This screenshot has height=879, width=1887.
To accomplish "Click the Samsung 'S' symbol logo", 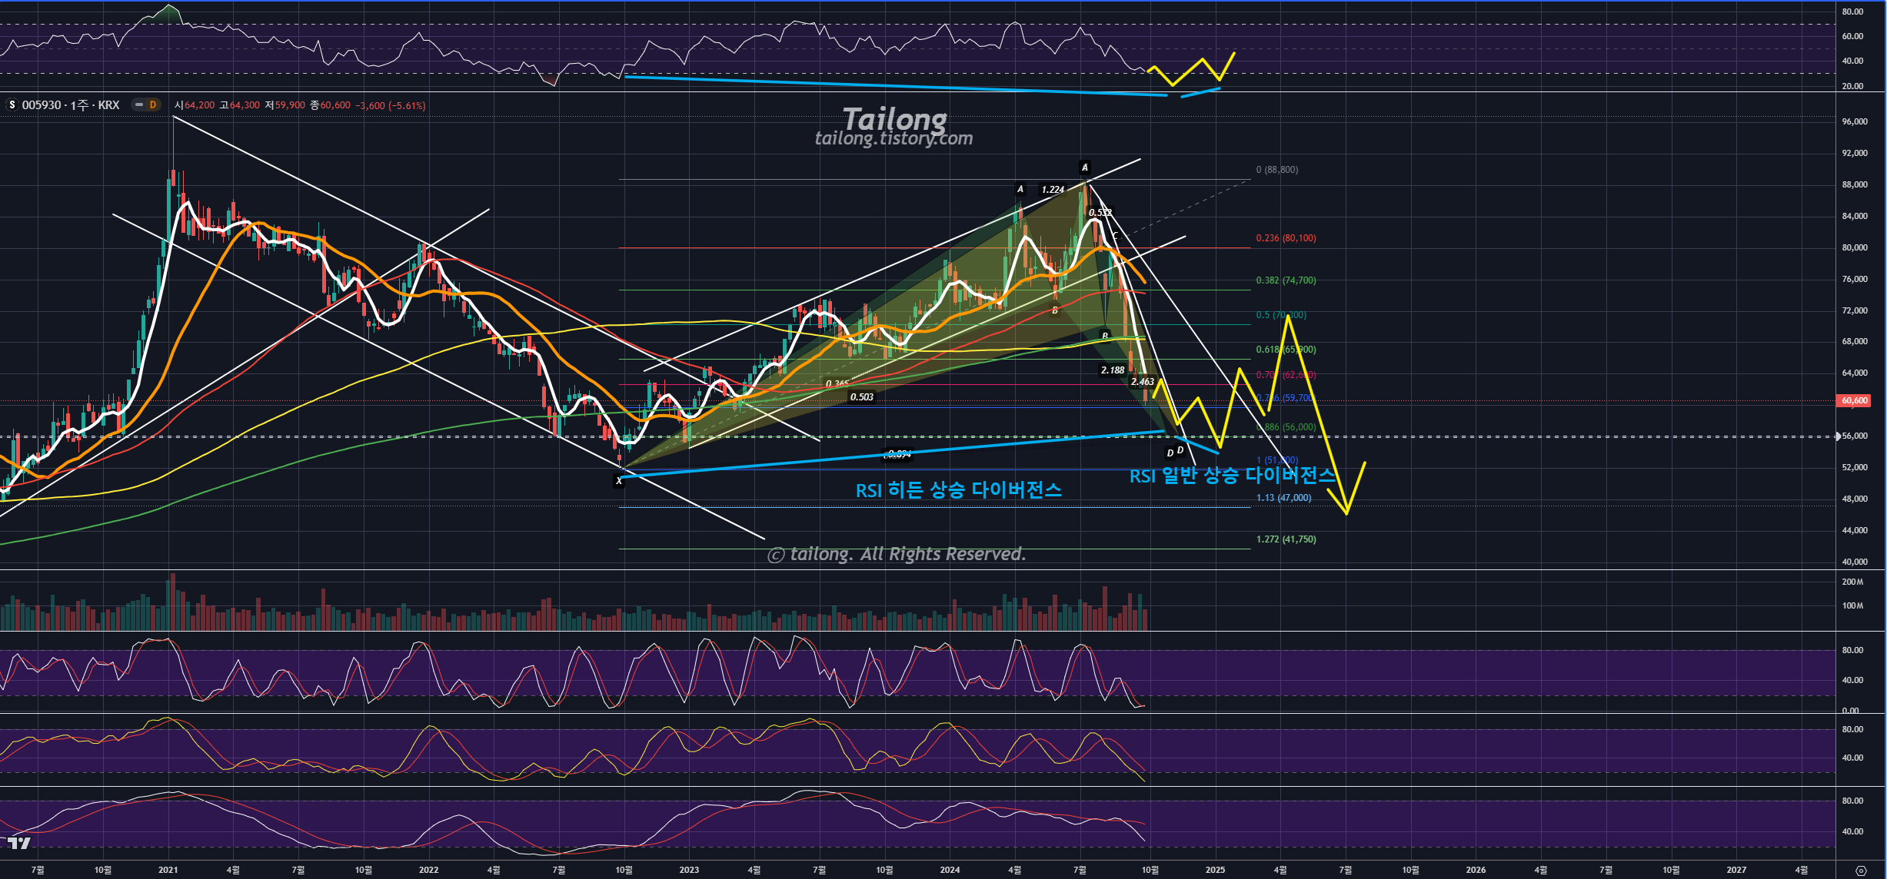I will [12, 105].
